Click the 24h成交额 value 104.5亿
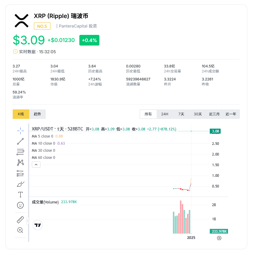This screenshot has width=254, height=254. pos(208,66)
